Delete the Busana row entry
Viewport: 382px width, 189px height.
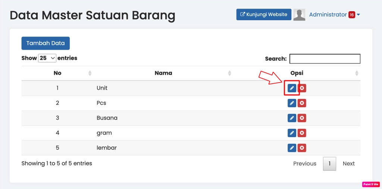pyautogui.click(x=302, y=118)
